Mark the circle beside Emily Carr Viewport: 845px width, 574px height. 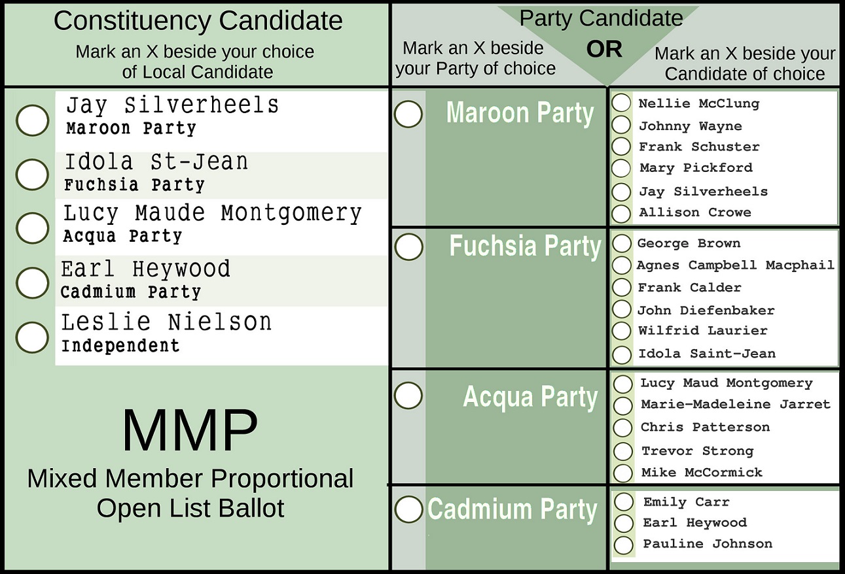pos(624,502)
